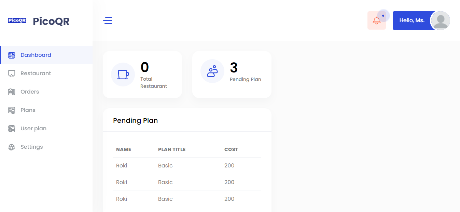Open Settings from the sidebar
Viewport: 460px width, 212px height.
(31, 147)
